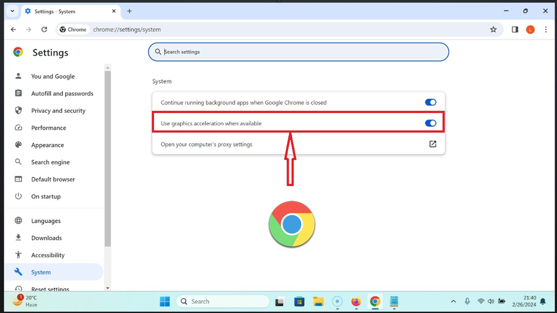Click the battery tray icon
Viewport: 557px width, 313px height.
[502, 301]
